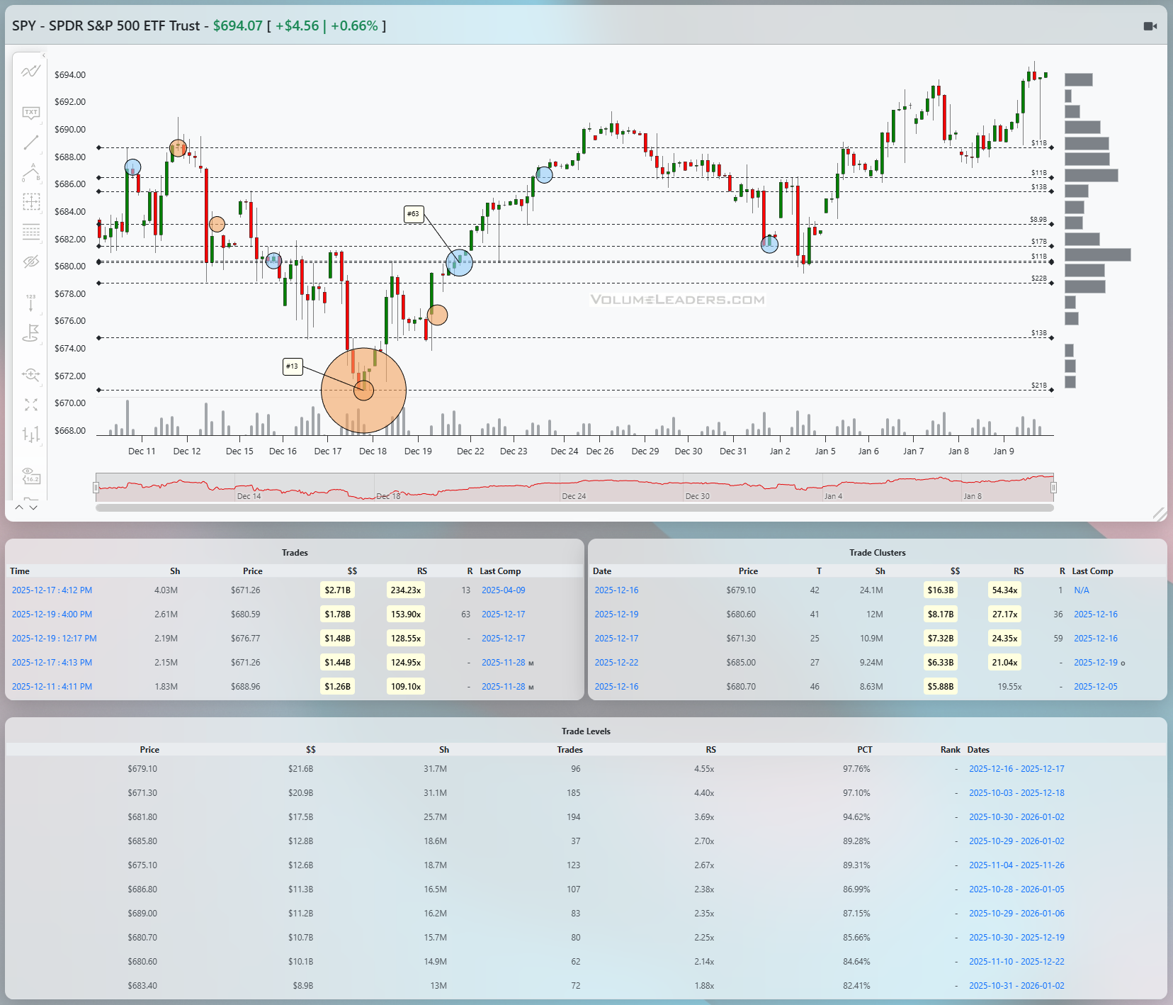The image size is (1173, 1005).
Task: Click the blue trade bubble on Dec 11
Action: (132, 168)
